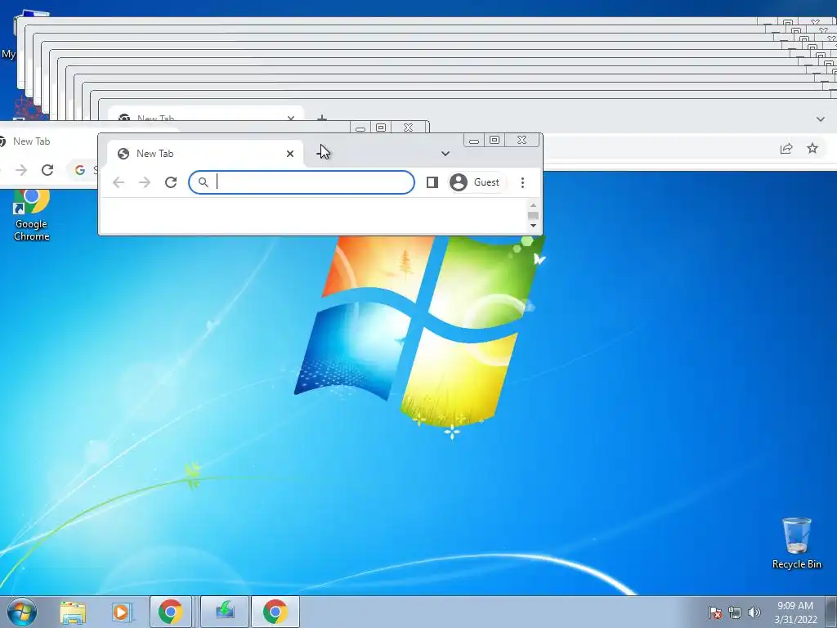Go forward in left background Chrome window
The width and height of the screenshot is (837, 628).
21,170
